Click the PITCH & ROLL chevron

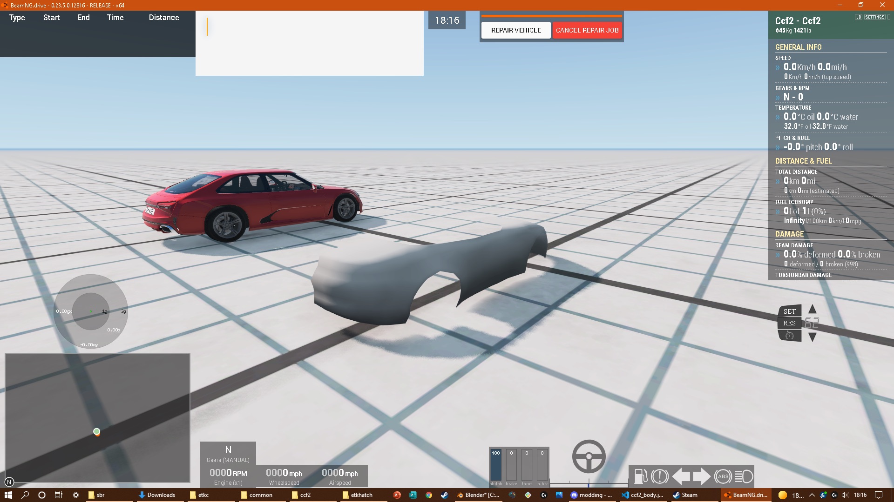pos(778,147)
